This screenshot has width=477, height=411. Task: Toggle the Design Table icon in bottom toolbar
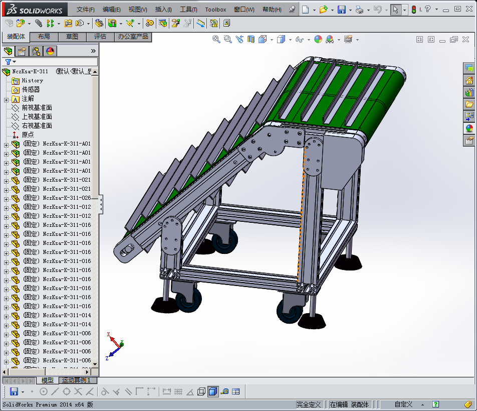coord(236,391)
